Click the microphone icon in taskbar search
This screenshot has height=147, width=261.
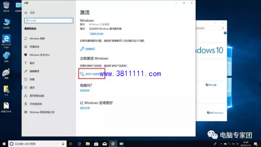click(63, 144)
